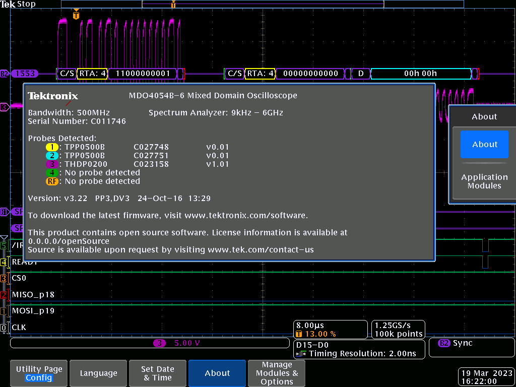Click the 11000000001 decoded packet
The height and width of the screenshot is (387, 516).
pos(143,74)
